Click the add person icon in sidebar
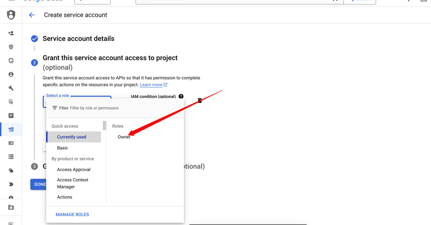The width and height of the screenshot is (431, 225). click(11, 33)
